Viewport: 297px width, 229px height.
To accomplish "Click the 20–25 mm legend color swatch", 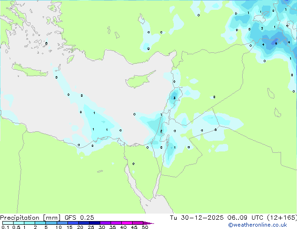I will coord(83,223).
